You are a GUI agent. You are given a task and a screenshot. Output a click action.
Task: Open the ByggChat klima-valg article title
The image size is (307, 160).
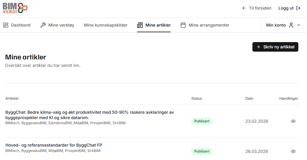click(x=90, y=115)
